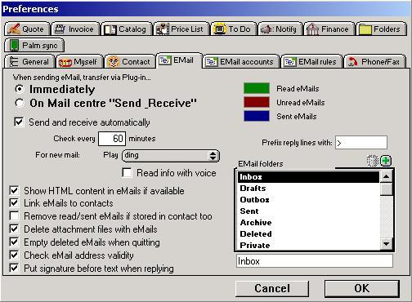This screenshot has height=302, width=412.
Task: Open the Catalog tab
Action: [x=127, y=29]
